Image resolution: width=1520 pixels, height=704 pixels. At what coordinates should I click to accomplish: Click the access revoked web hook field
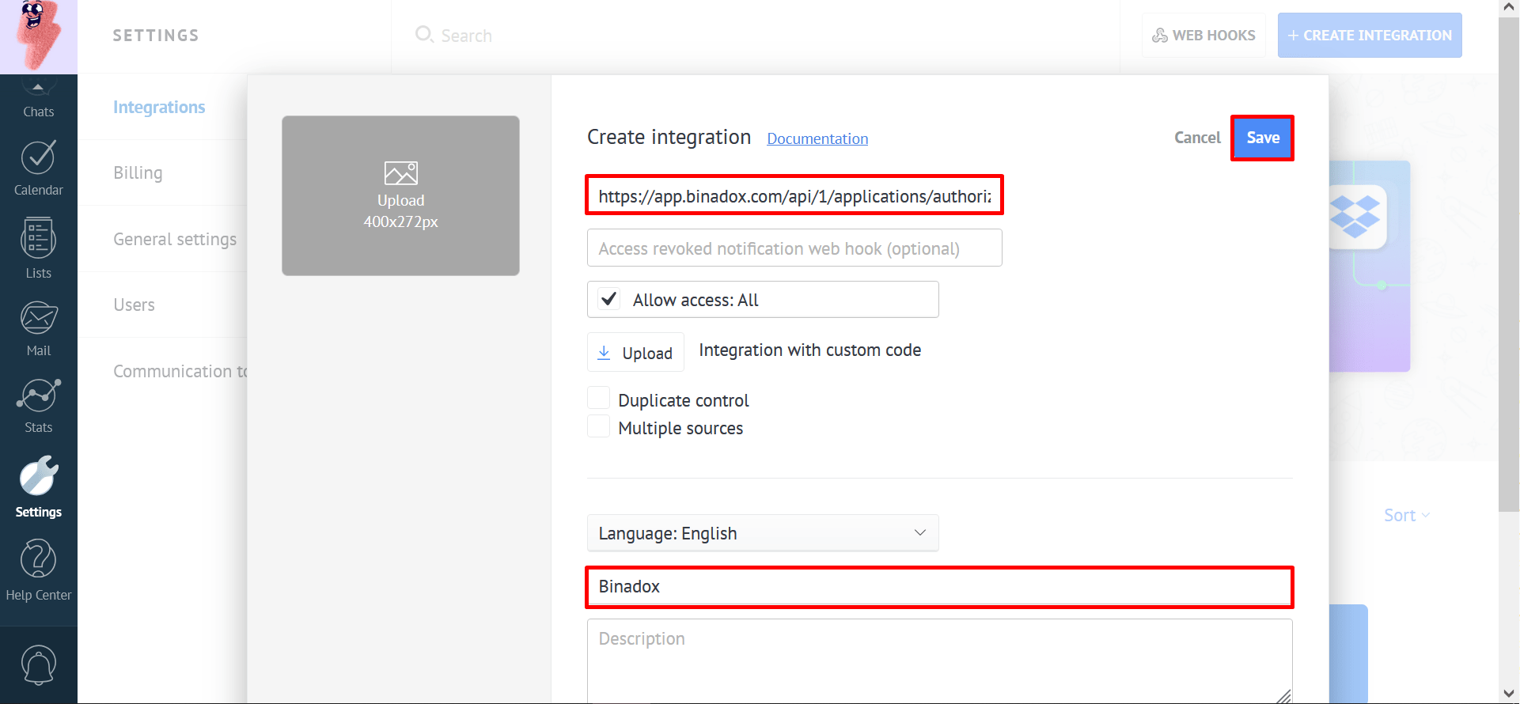(x=794, y=248)
